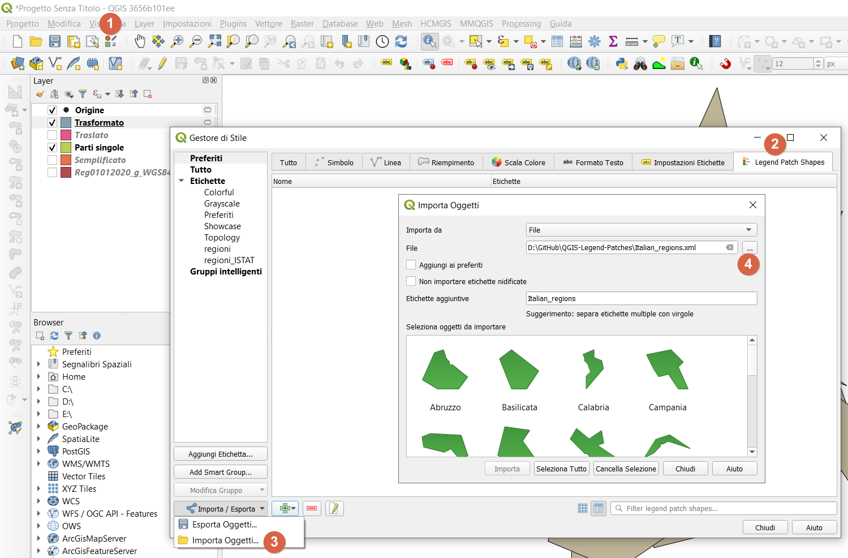Toggle visibility of the Traslato layer
Screen dimensions: 848x558
(52, 135)
